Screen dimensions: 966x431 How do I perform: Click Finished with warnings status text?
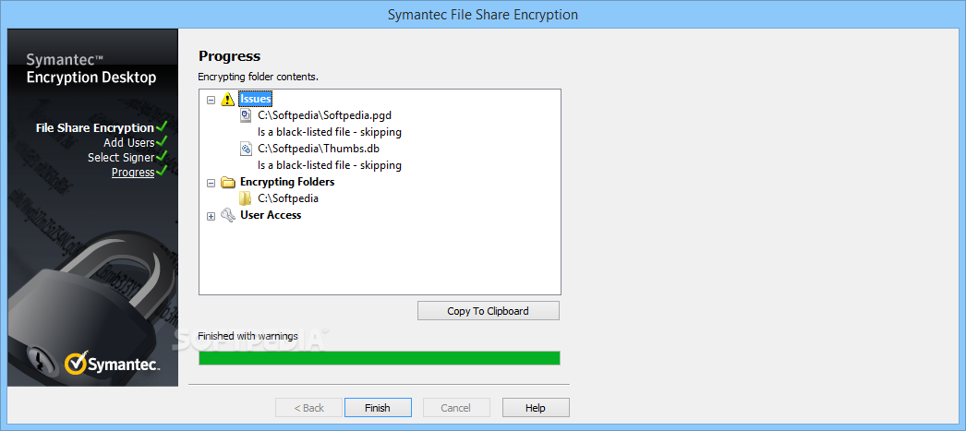pyautogui.click(x=248, y=336)
